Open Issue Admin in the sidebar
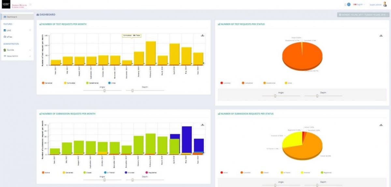The image size is (391, 187). point(17,56)
